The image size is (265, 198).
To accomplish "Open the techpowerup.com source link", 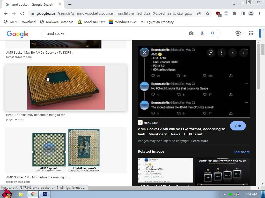I will 18,182.
